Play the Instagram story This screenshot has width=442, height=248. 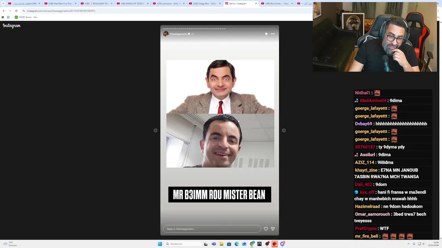click(x=266, y=34)
